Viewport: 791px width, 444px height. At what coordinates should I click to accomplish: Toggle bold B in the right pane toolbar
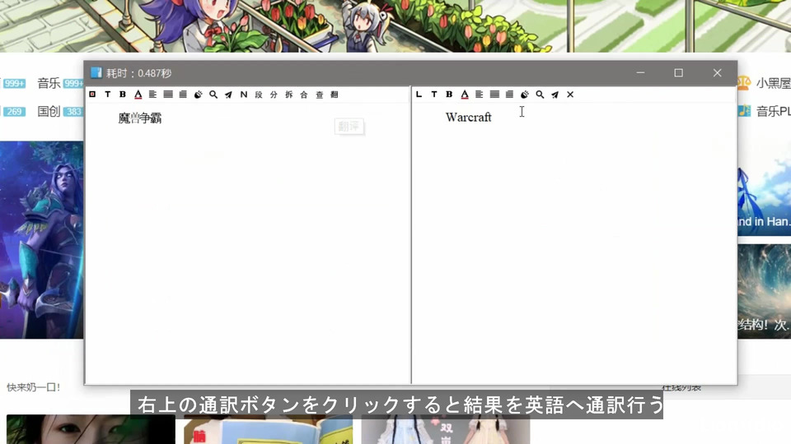449,94
